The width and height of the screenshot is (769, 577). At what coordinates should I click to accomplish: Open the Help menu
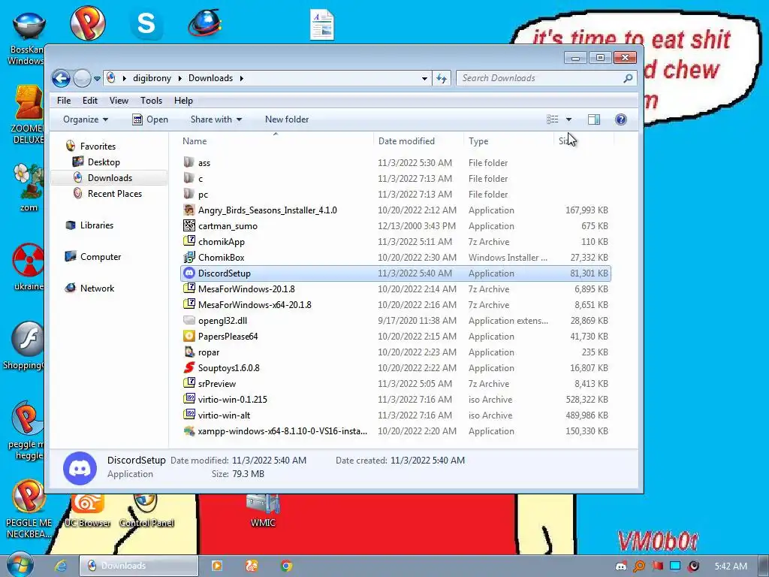click(183, 101)
